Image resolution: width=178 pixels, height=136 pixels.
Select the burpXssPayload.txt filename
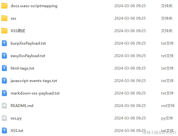coord(28,43)
